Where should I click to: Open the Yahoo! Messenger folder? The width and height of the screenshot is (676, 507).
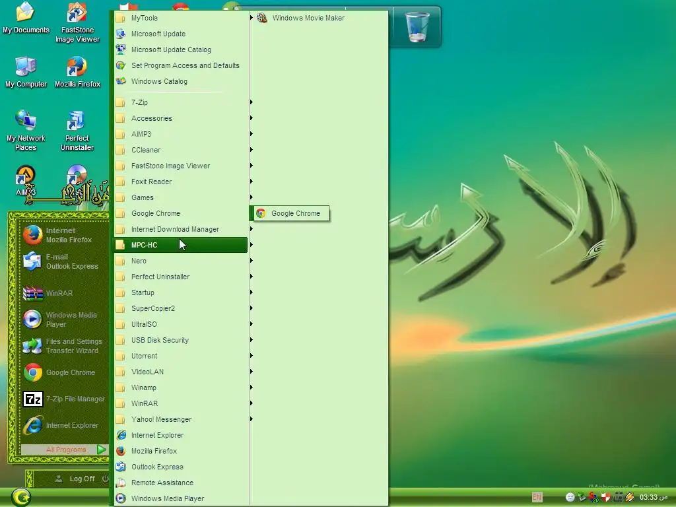tap(181, 419)
